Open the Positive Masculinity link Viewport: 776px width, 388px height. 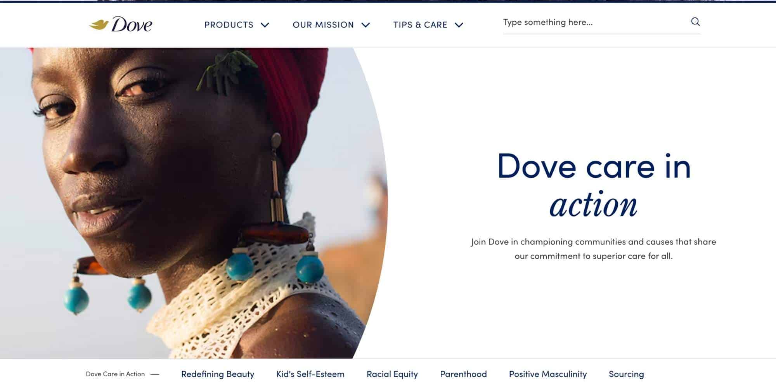[548, 374]
